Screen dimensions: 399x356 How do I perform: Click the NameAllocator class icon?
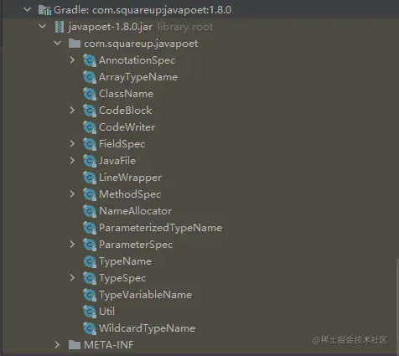pos(90,211)
